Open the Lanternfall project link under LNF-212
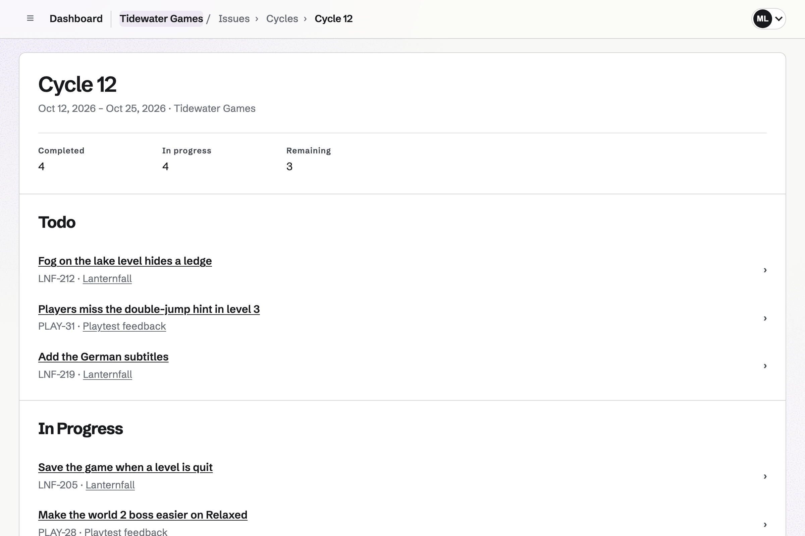The width and height of the screenshot is (805, 536). click(107, 279)
